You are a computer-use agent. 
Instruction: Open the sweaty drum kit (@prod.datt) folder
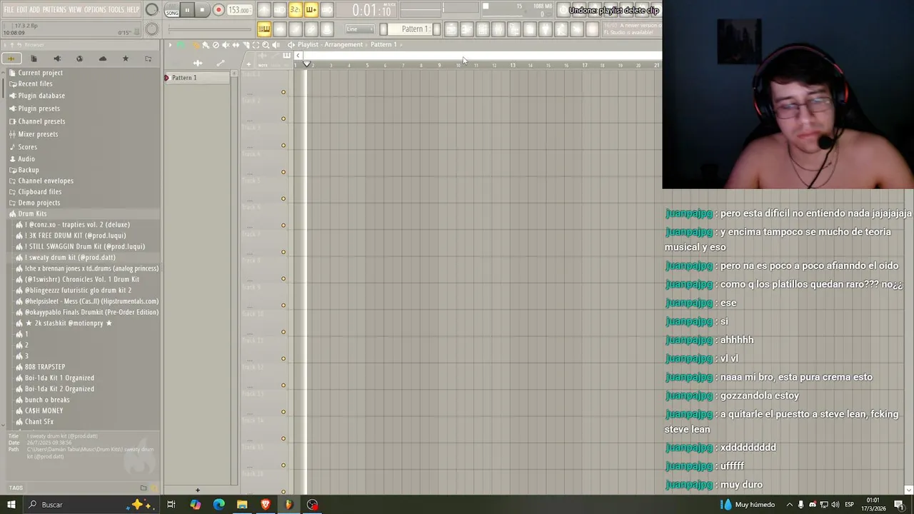click(x=70, y=257)
